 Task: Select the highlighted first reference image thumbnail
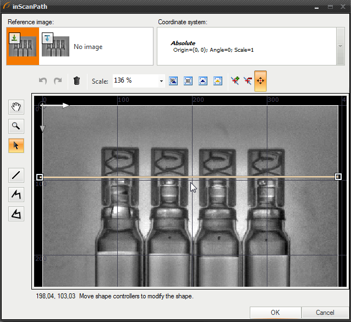tap(23, 47)
